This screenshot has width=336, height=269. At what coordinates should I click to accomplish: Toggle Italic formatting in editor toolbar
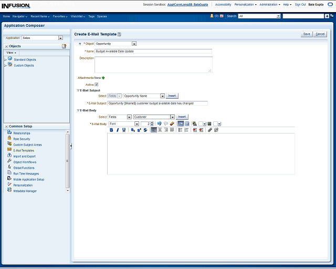pyautogui.click(x=118, y=130)
